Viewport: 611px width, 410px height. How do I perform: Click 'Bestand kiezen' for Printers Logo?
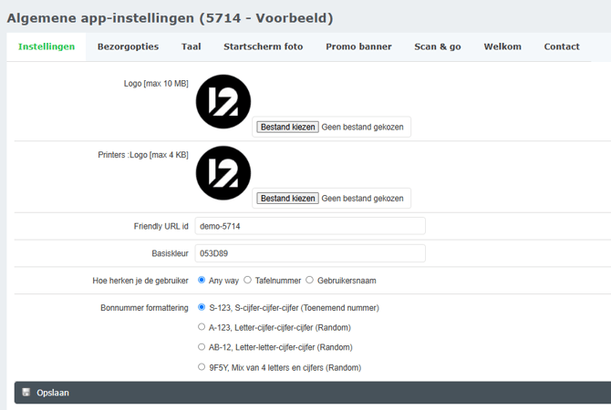click(287, 199)
